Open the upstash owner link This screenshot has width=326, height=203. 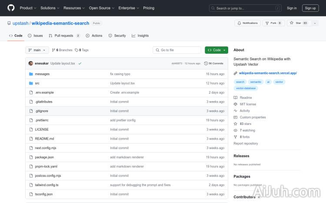pyautogui.click(x=20, y=23)
